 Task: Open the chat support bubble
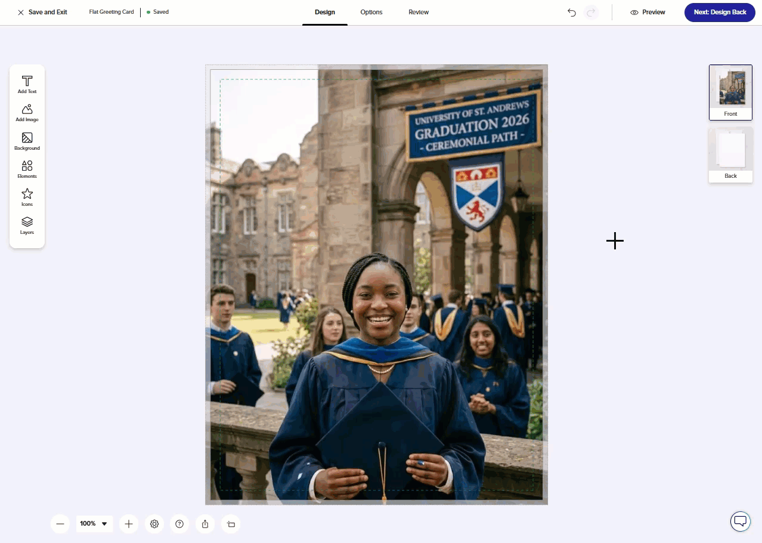[740, 521]
